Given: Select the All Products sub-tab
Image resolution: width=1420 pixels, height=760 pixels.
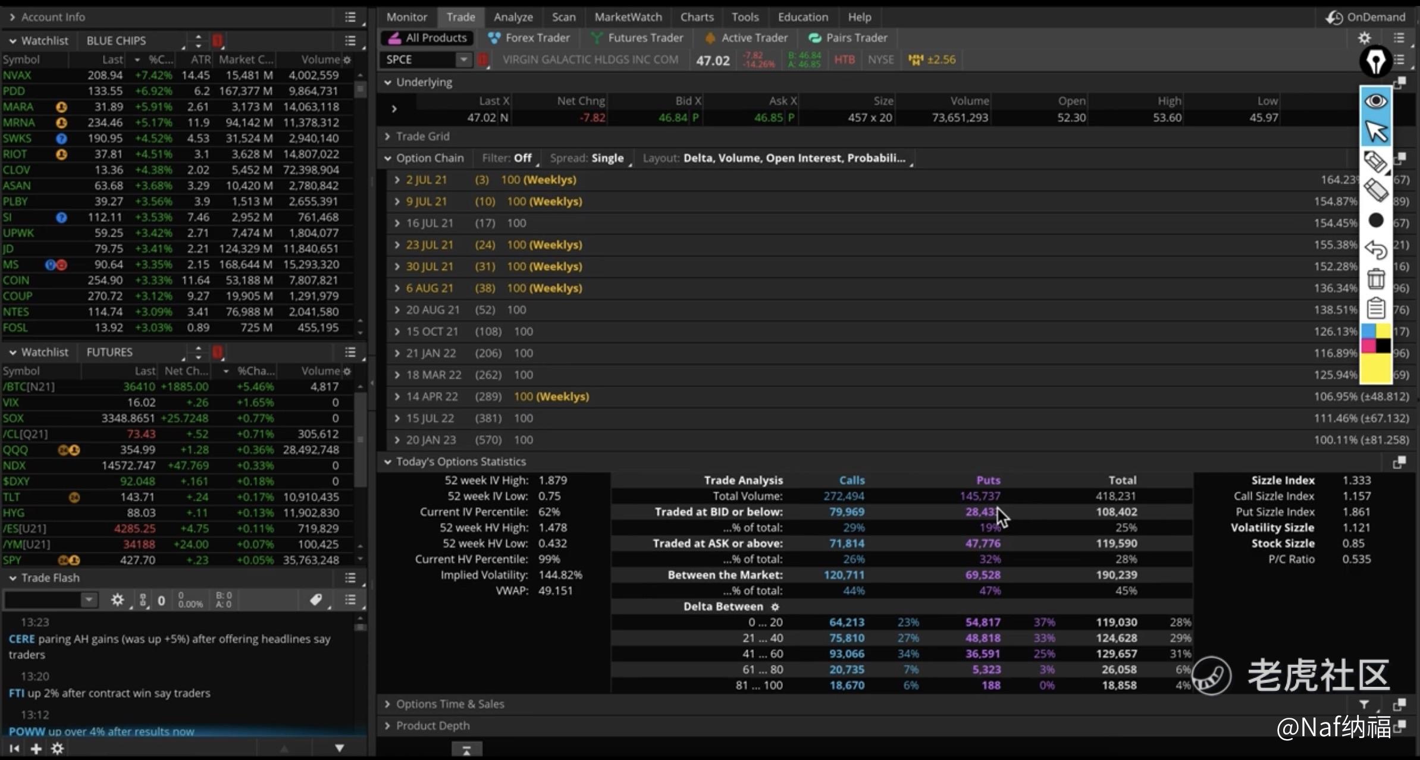Looking at the screenshot, I should 428,38.
